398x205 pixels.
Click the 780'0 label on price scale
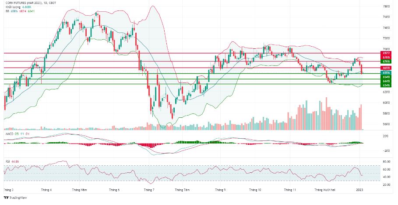(x=387, y=6)
